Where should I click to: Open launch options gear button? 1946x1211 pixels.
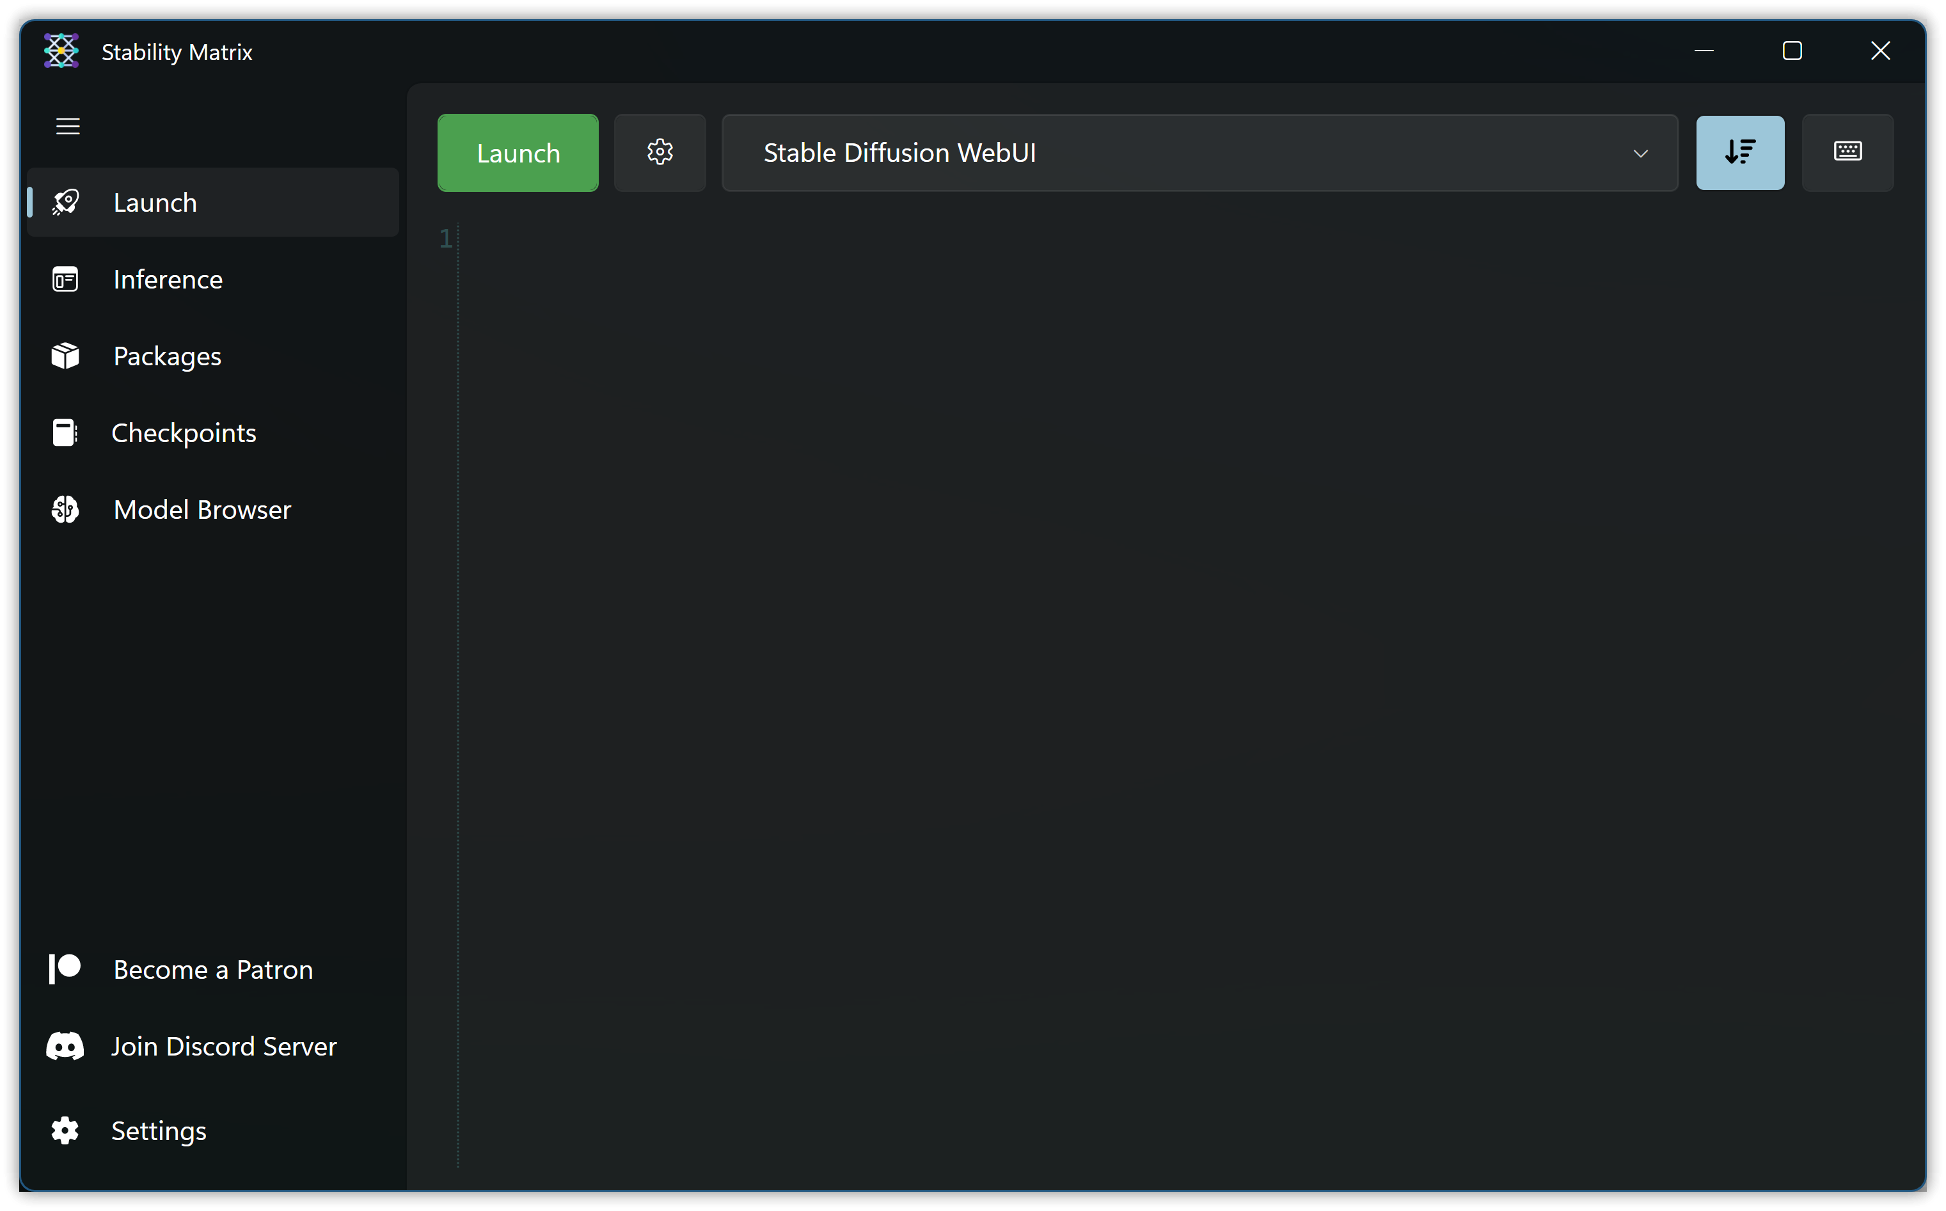click(659, 152)
